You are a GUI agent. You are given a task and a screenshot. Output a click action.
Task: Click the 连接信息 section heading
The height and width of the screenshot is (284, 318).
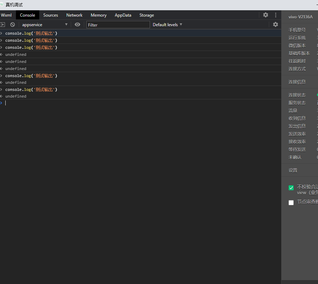[297, 82]
